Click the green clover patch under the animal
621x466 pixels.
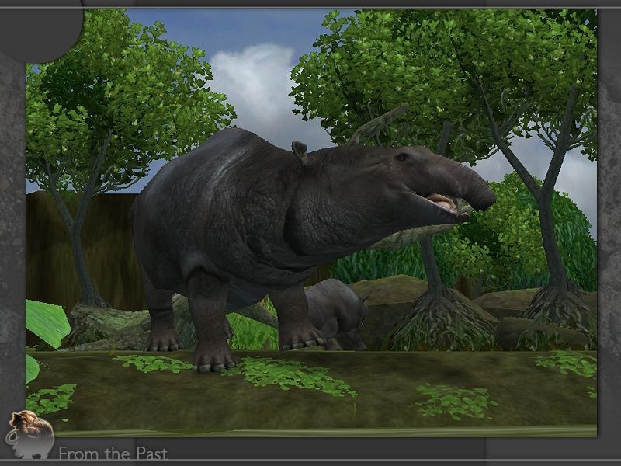(287, 373)
